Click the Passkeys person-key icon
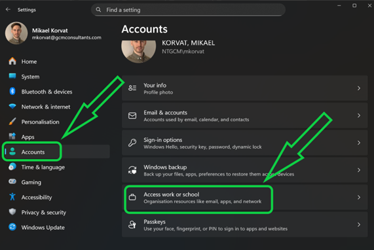The image size is (374, 250). tap(132, 224)
